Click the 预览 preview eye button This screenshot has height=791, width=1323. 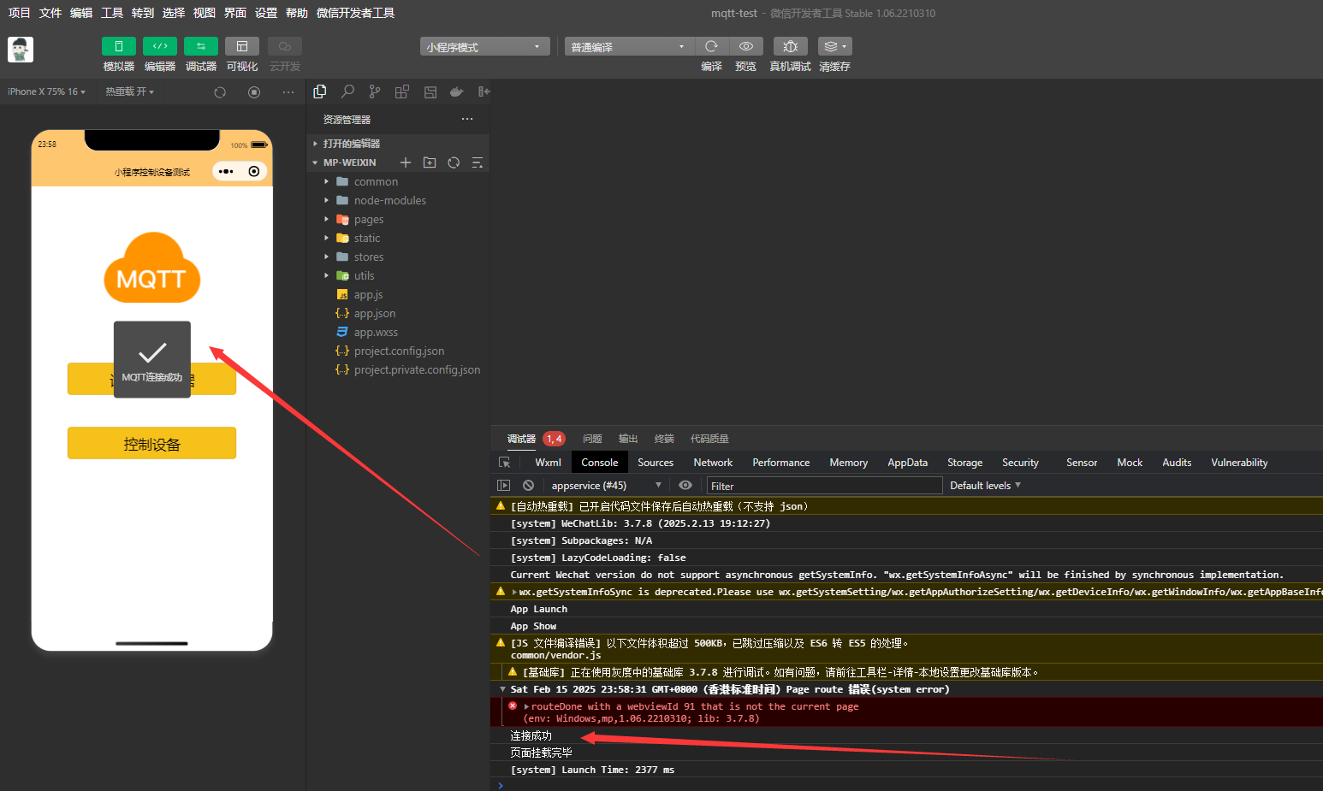tap(746, 46)
